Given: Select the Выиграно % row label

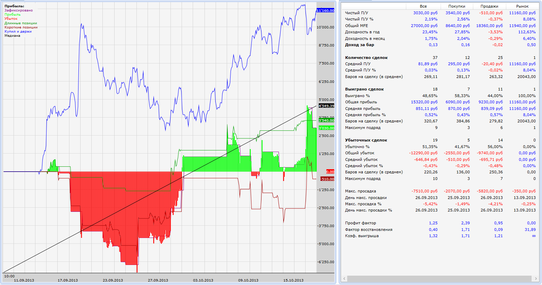Looking at the screenshot, I should [x=357, y=96].
